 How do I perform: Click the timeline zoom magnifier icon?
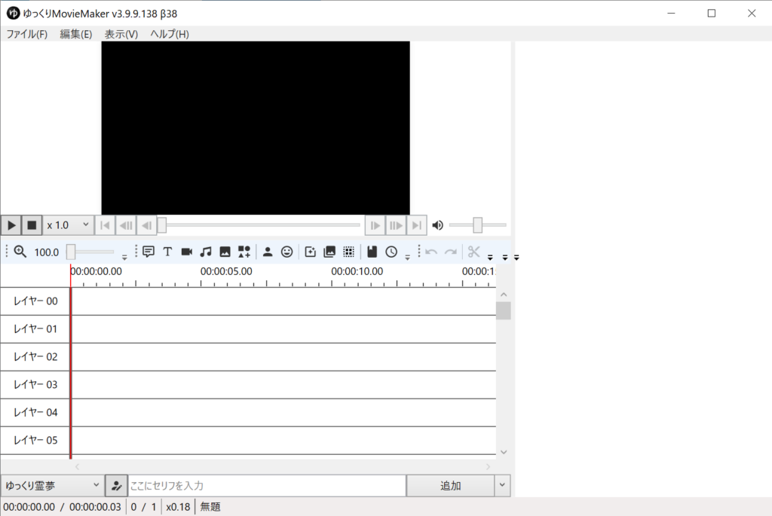20,252
